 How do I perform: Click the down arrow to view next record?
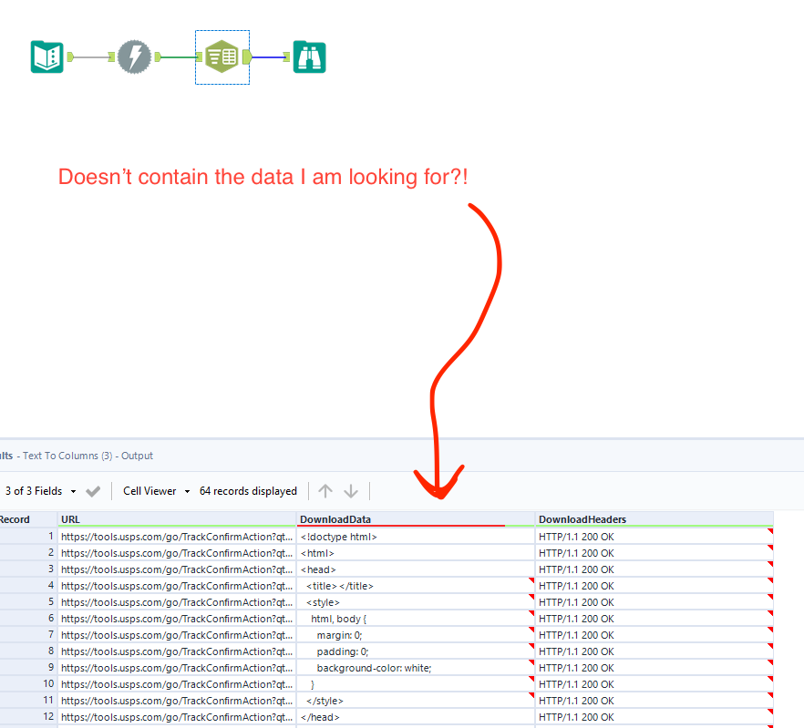point(351,490)
